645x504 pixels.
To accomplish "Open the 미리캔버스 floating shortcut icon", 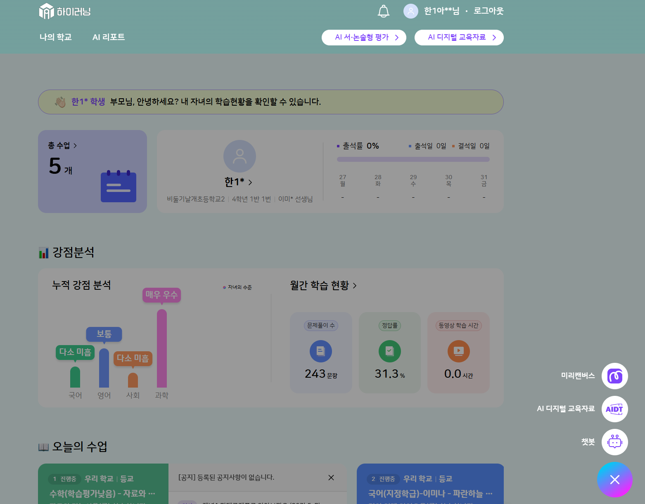I will (x=614, y=376).
